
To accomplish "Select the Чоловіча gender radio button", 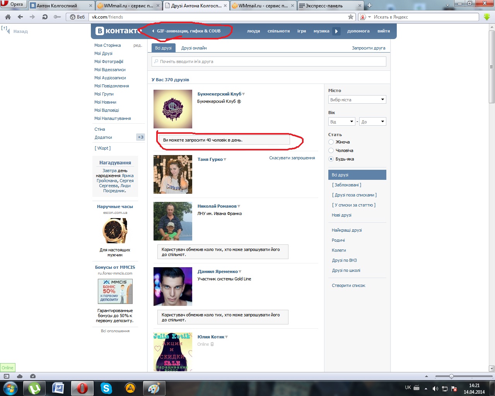I will coord(331,150).
